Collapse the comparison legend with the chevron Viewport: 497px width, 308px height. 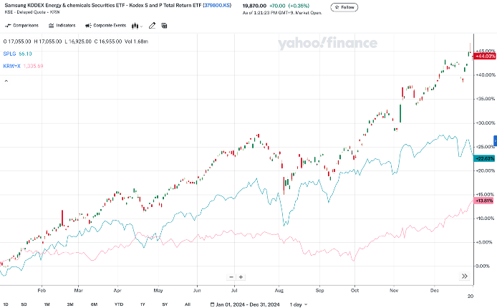6,81
